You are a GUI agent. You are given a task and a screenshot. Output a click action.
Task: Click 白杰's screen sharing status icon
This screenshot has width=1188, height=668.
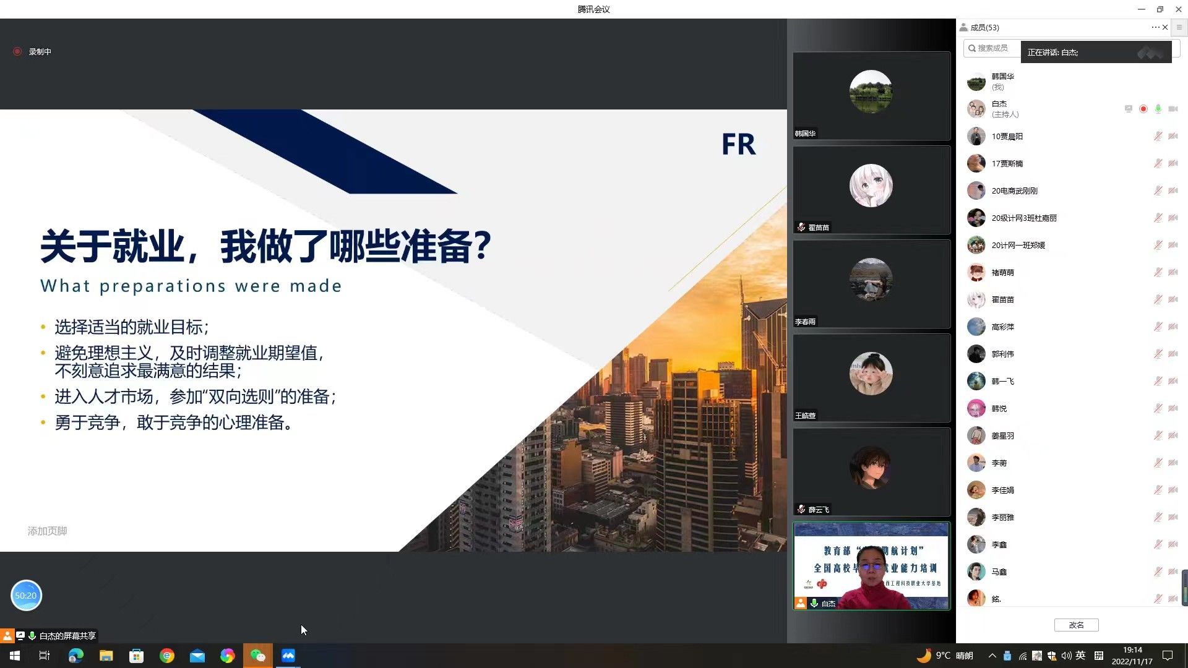point(1129,109)
